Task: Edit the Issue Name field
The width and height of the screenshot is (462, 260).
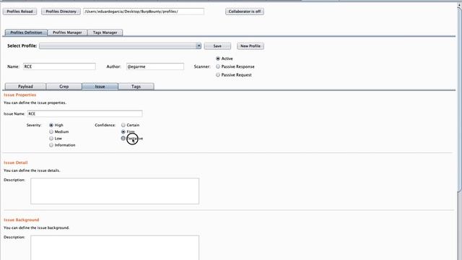Action: pos(85,114)
